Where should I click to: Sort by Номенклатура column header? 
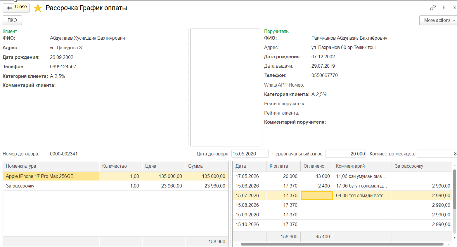[x=51, y=166]
